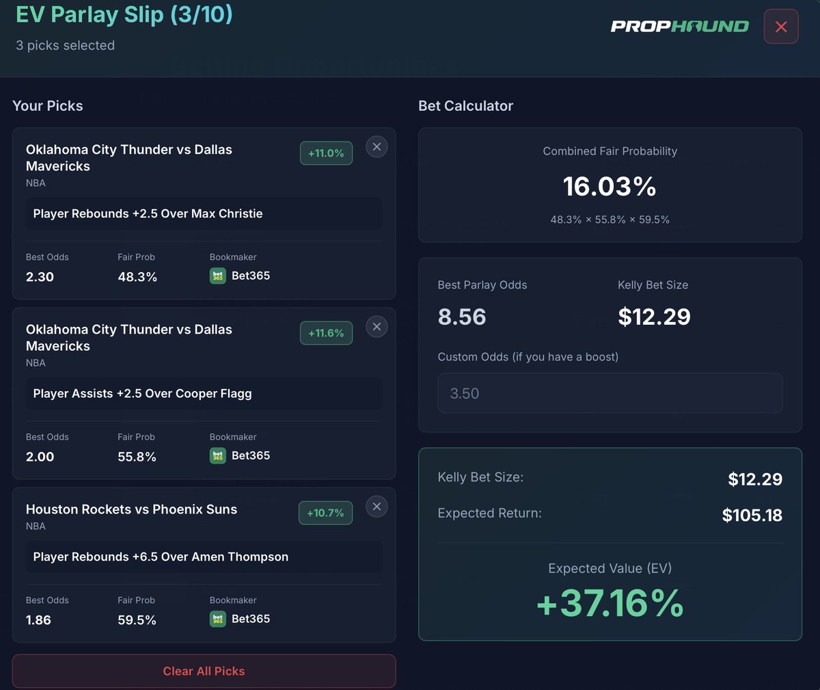Click the +11.0% EV badge on Max Christie pick
The height and width of the screenshot is (690, 820).
coord(325,153)
